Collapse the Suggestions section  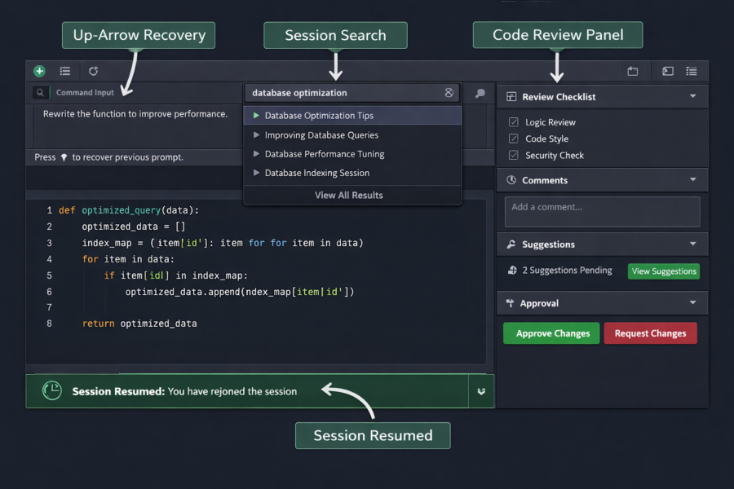pyautogui.click(x=692, y=244)
